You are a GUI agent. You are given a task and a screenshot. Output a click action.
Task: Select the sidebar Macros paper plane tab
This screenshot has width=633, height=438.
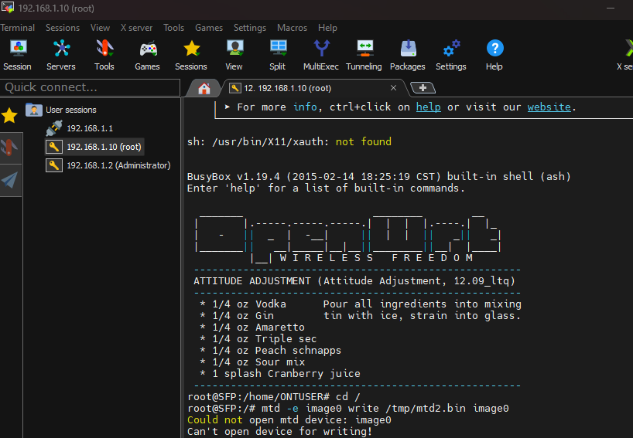point(9,180)
